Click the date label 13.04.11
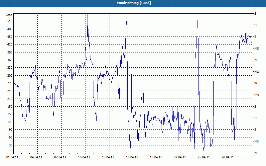266x166 pixels. pyautogui.click(x=108, y=157)
